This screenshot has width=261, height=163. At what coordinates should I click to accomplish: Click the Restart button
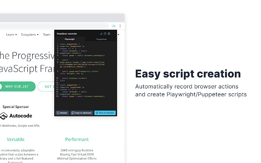coord(62,113)
